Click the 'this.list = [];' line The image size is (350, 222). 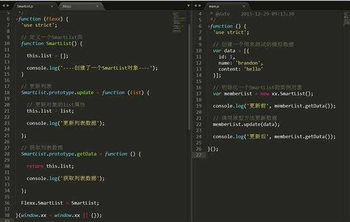point(48,56)
